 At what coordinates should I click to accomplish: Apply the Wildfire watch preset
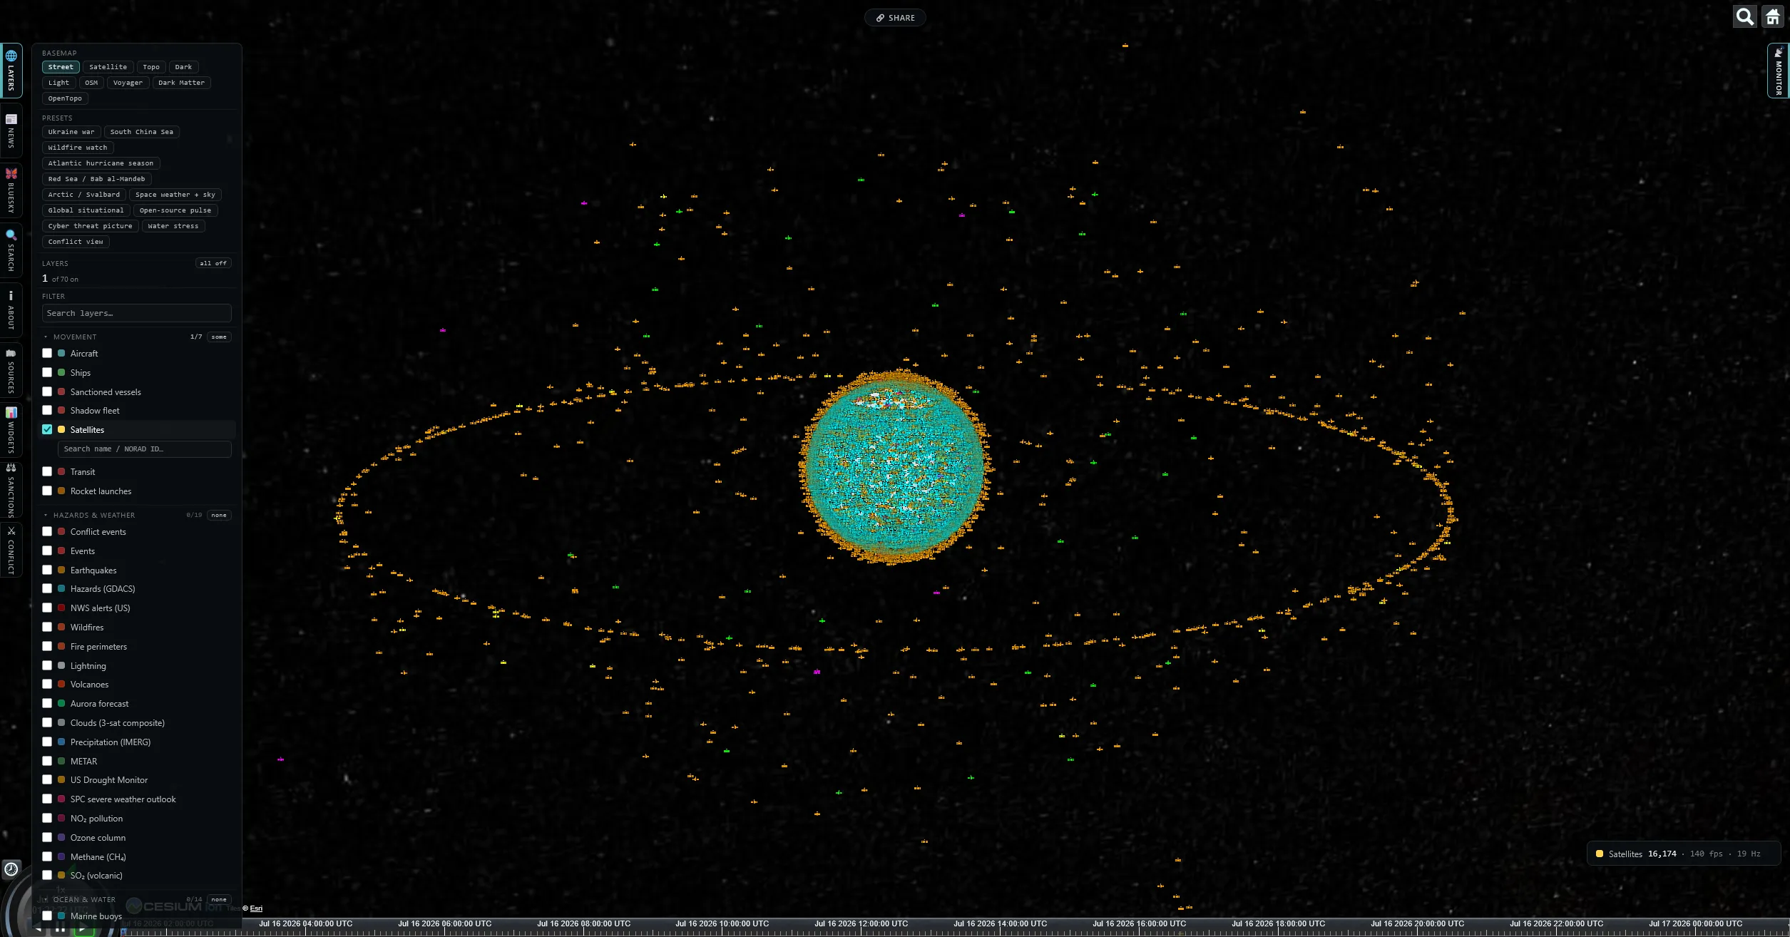coord(78,148)
